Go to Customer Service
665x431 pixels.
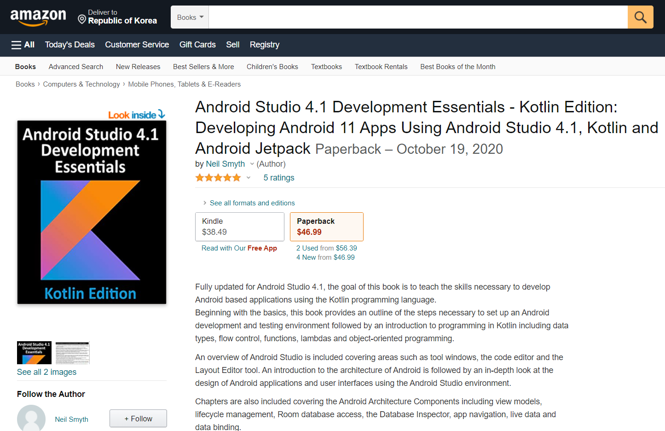coord(137,45)
